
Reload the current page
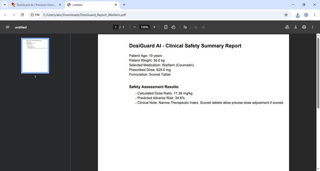[x=22, y=15]
